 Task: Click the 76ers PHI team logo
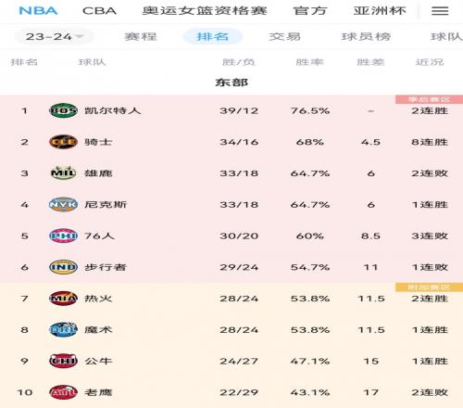(63, 236)
